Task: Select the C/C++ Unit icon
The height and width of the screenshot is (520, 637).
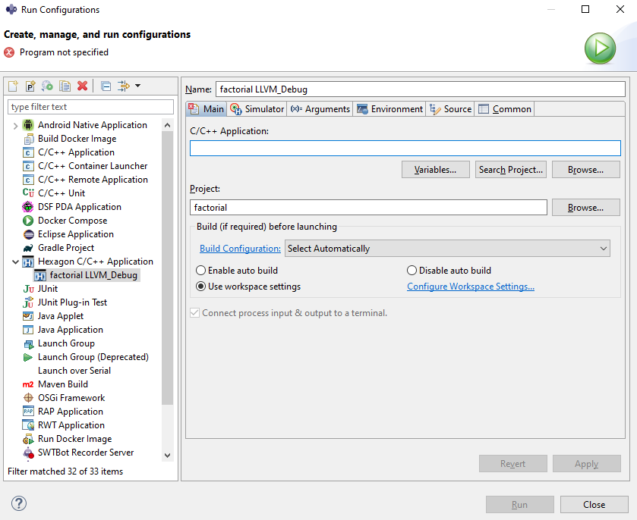Action: click(x=28, y=193)
